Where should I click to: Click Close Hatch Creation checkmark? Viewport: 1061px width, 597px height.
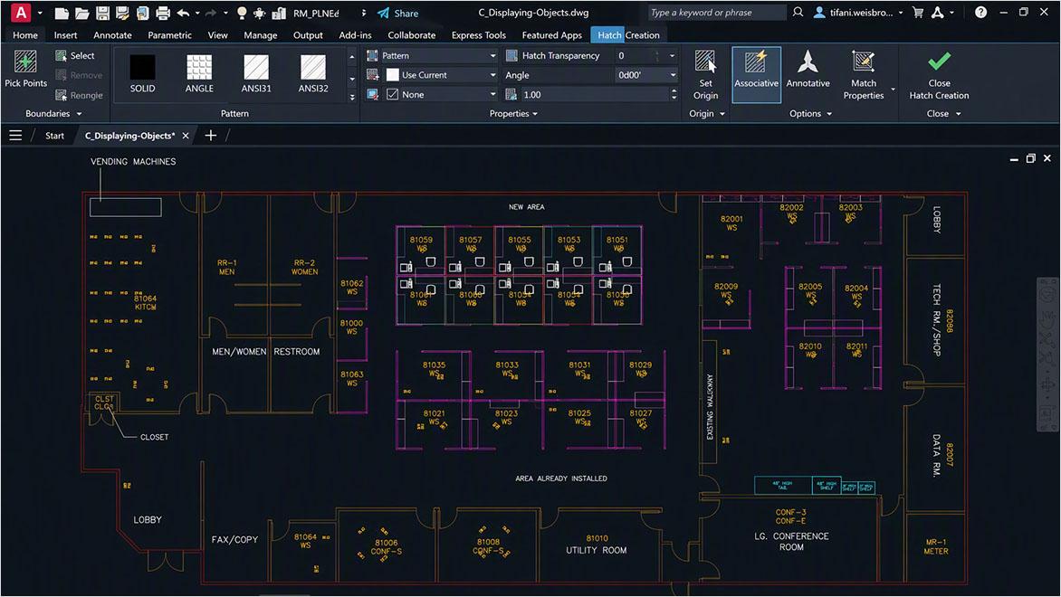click(939, 74)
